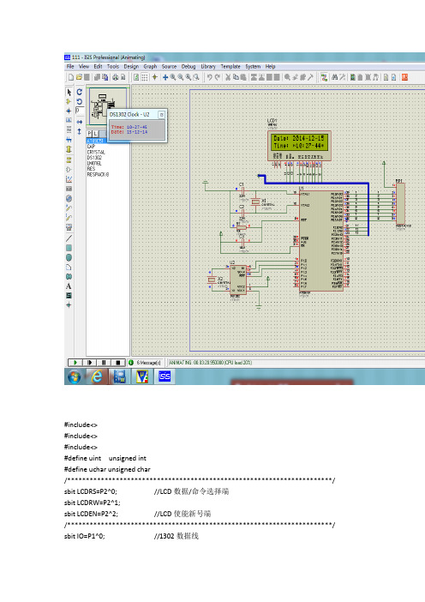
Task: Click the L library button
Action: tap(95, 133)
